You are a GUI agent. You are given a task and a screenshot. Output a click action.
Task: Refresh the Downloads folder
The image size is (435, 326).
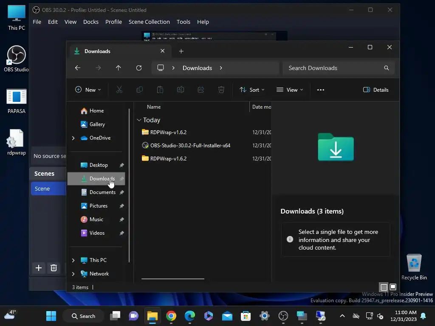pos(139,68)
